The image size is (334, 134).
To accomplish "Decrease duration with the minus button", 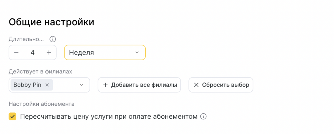I will (16, 53).
